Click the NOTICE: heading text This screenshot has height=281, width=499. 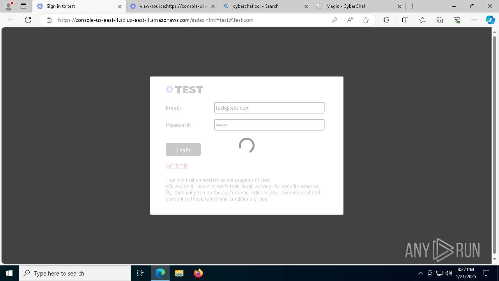[x=177, y=167]
